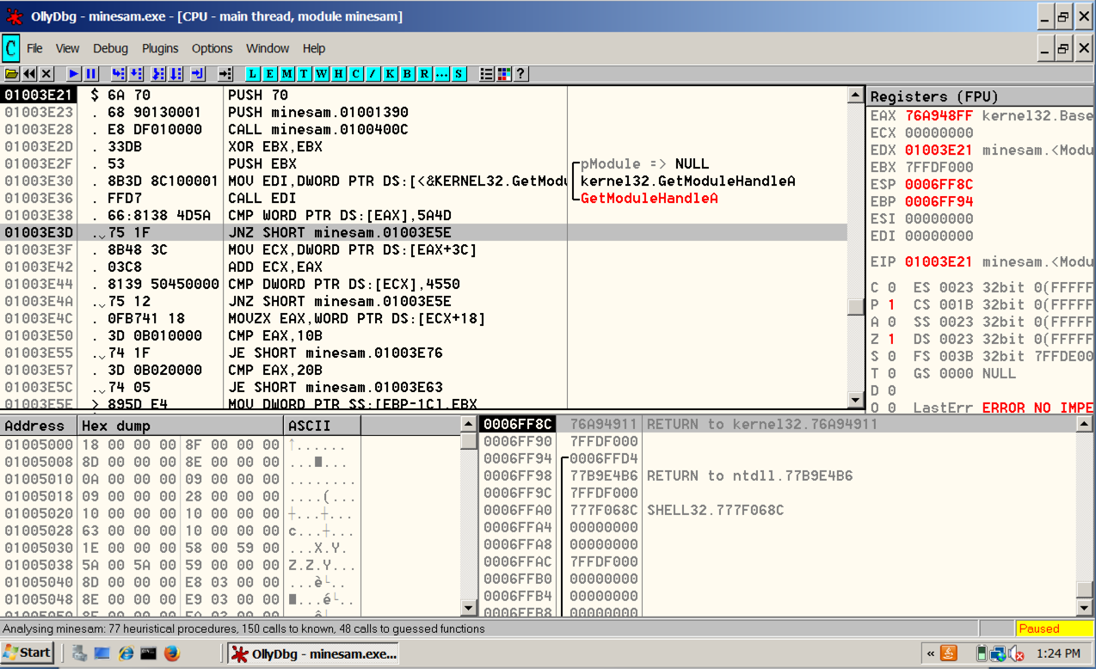Pause execution using the toolbar pause icon
Image resolution: width=1096 pixels, height=669 pixels.
tap(90, 74)
